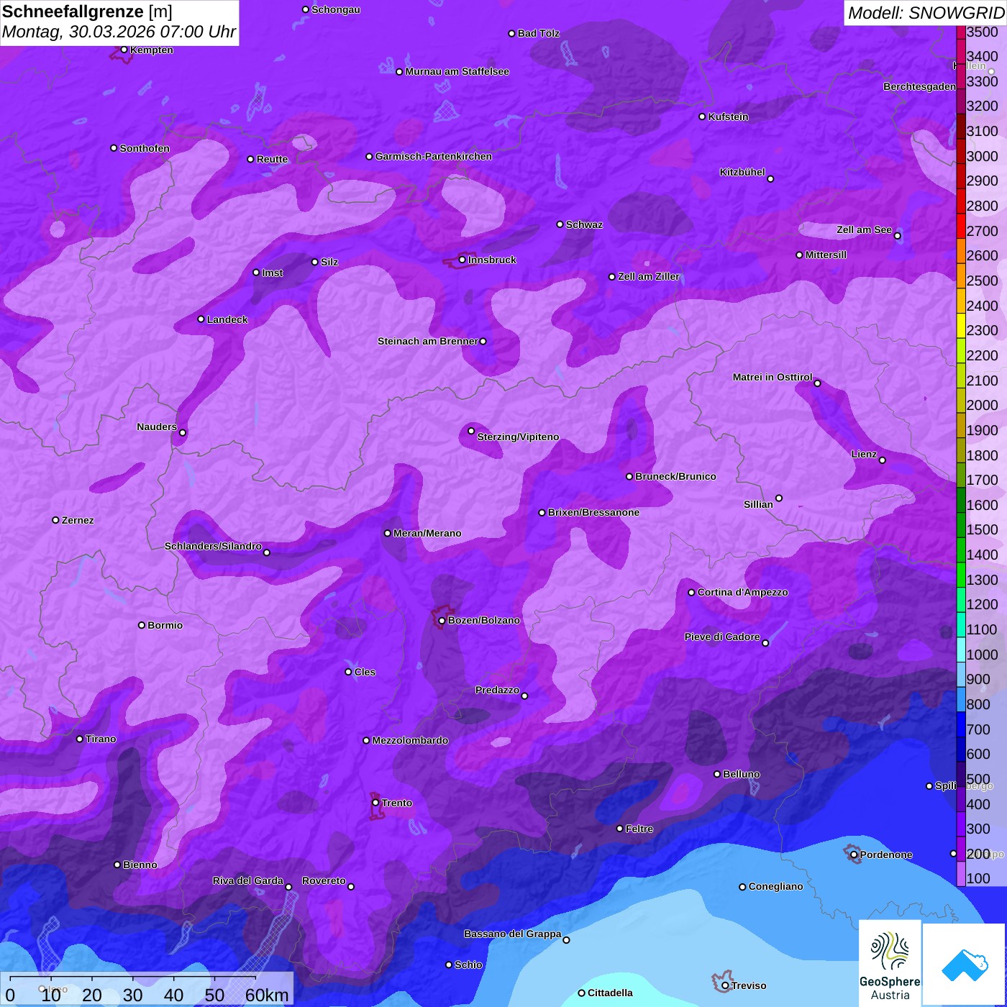Click the 1500 m legend color swatch
Screen dimensions: 1007x1007
(960, 525)
